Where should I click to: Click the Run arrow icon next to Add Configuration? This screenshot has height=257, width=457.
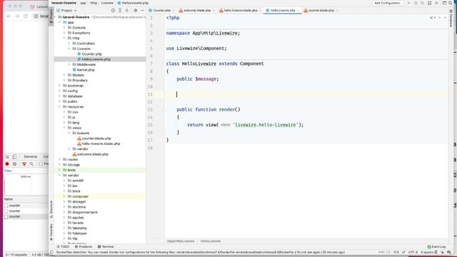tap(408, 3)
